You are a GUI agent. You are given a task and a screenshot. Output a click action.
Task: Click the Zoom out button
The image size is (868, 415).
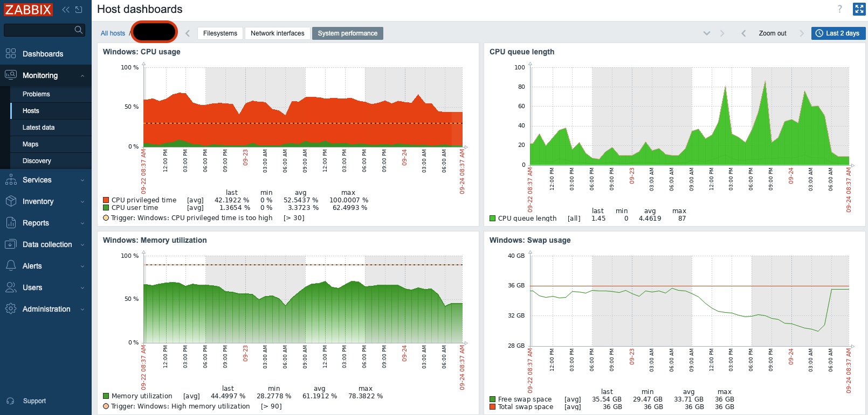tap(772, 33)
